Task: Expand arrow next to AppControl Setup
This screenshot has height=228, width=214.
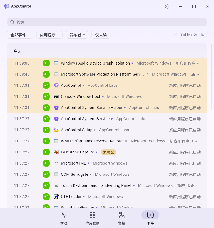Action: point(95,130)
